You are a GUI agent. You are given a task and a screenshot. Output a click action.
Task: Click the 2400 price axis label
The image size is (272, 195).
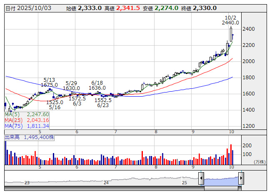click(249, 29)
